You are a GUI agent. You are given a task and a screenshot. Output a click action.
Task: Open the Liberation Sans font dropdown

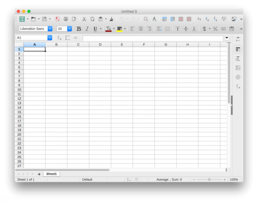pos(50,29)
